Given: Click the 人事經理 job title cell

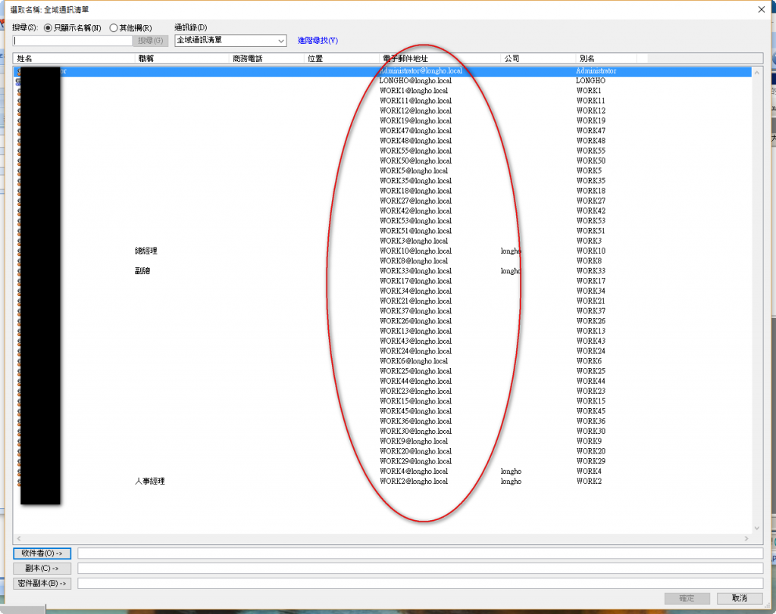Looking at the screenshot, I should (150, 482).
